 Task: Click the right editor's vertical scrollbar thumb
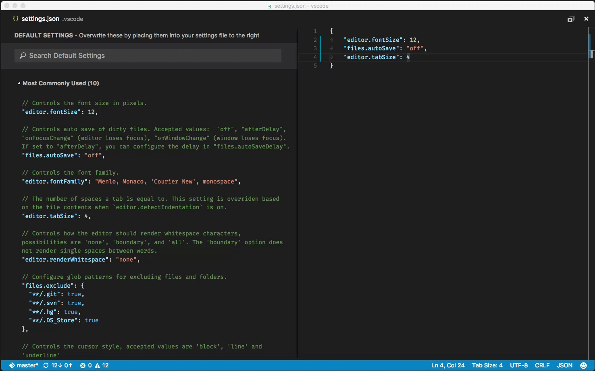click(591, 54)
